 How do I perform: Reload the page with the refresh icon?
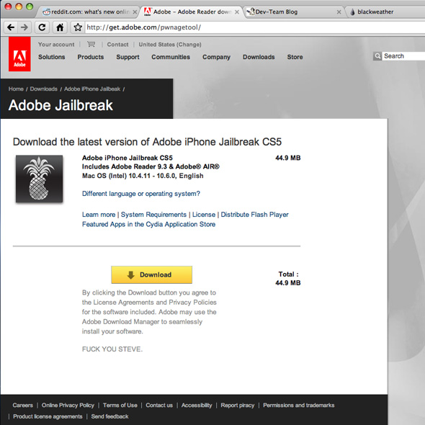coord(42,27)
